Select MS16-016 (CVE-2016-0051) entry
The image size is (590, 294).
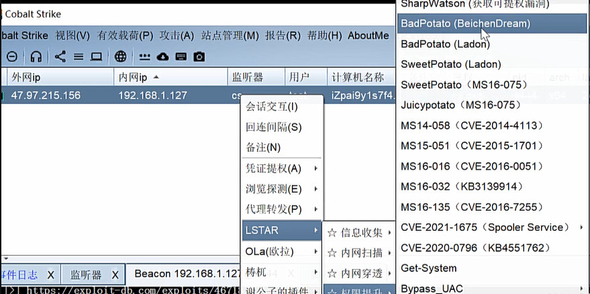click(x=493, y=166)
